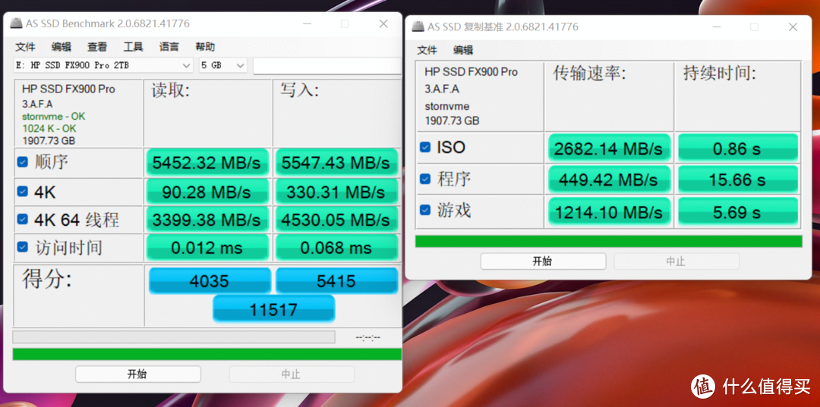Click the ISO transfer rate 2682.14 MB/s

coord(609,148)
